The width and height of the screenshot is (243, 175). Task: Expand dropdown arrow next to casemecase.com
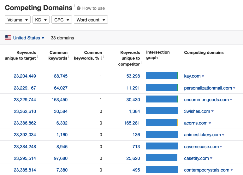(221, 147)
